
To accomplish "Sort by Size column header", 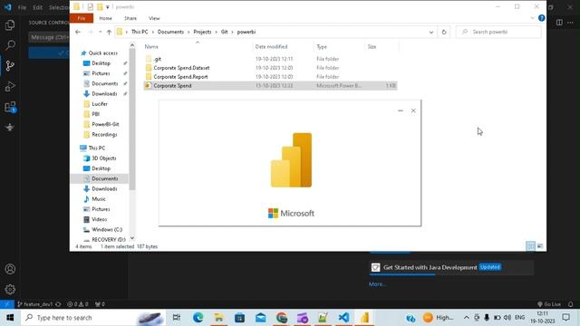I will coord(372,46).
